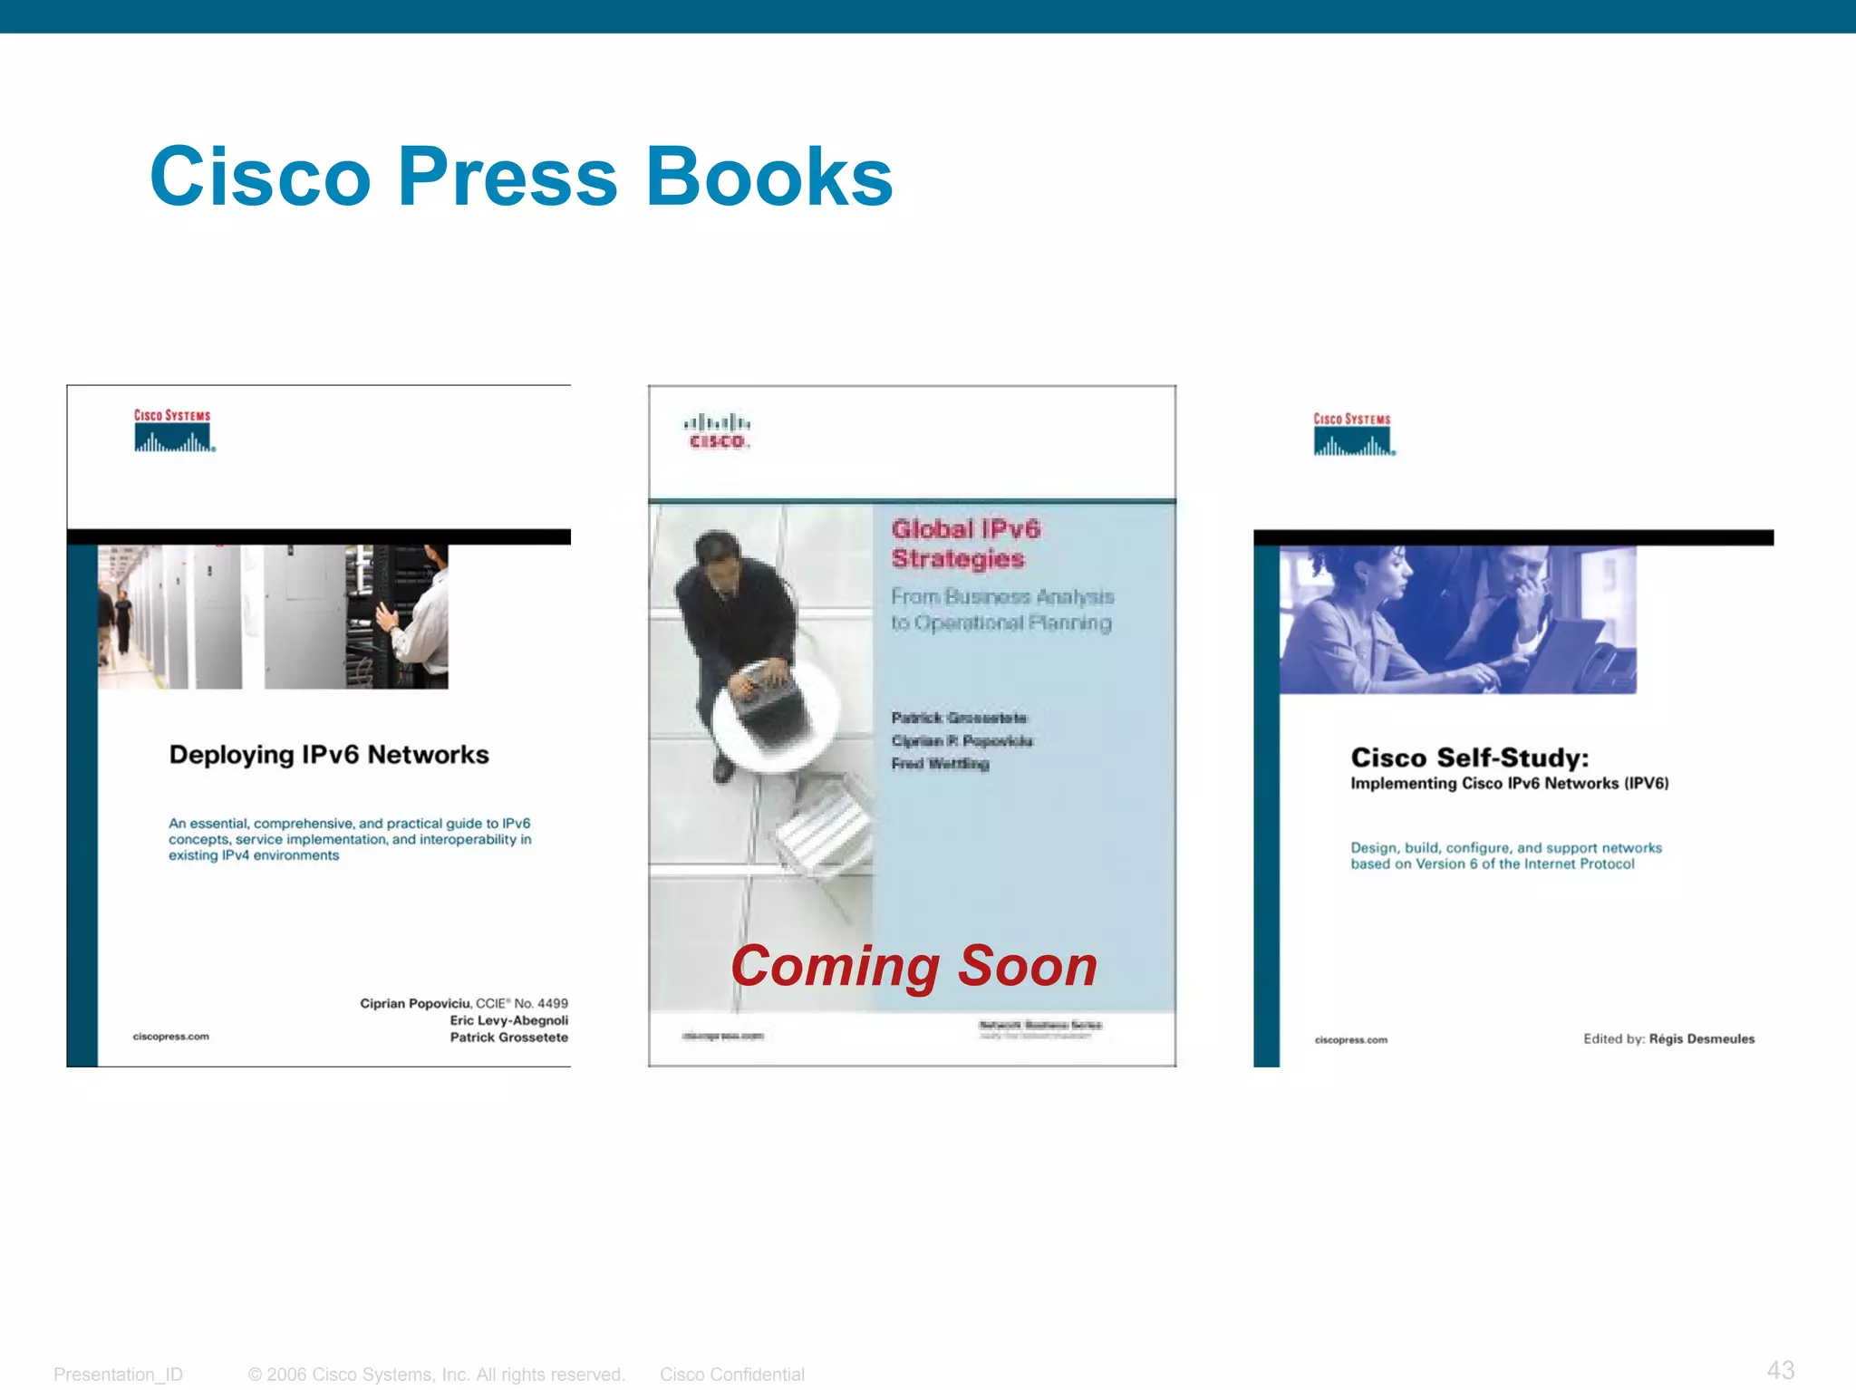Click the 'Global IPv6 Strategies' title text
This screenshot has height=1390, width=1856.
[x=966, y=544]
